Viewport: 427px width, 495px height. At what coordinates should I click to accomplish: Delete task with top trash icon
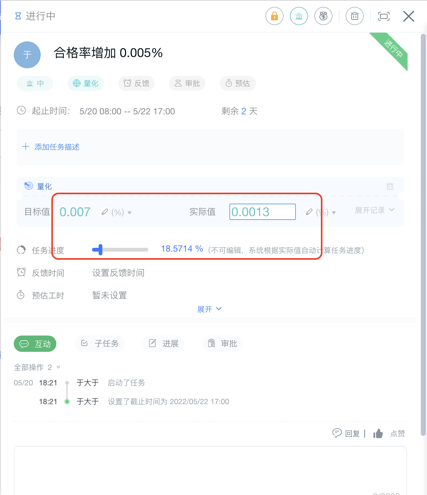point(355,16)
